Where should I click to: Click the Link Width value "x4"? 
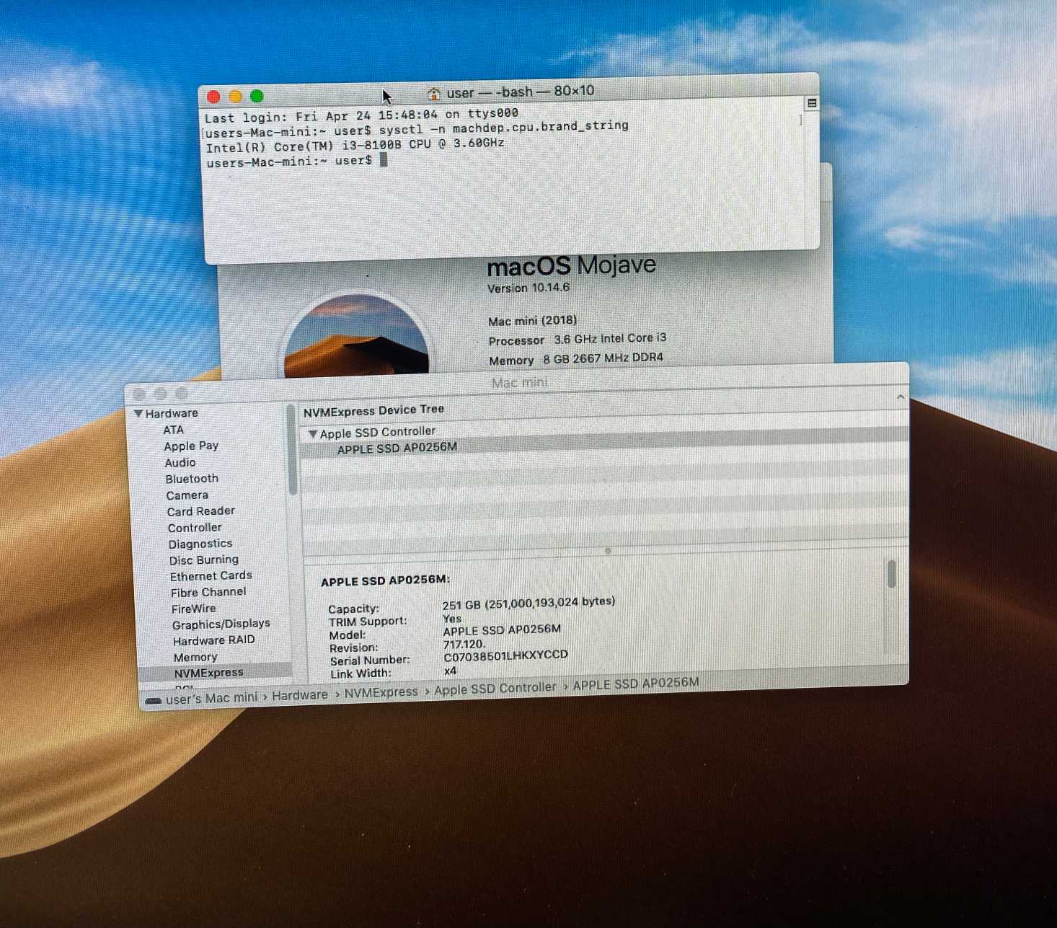tap(451, 671)
